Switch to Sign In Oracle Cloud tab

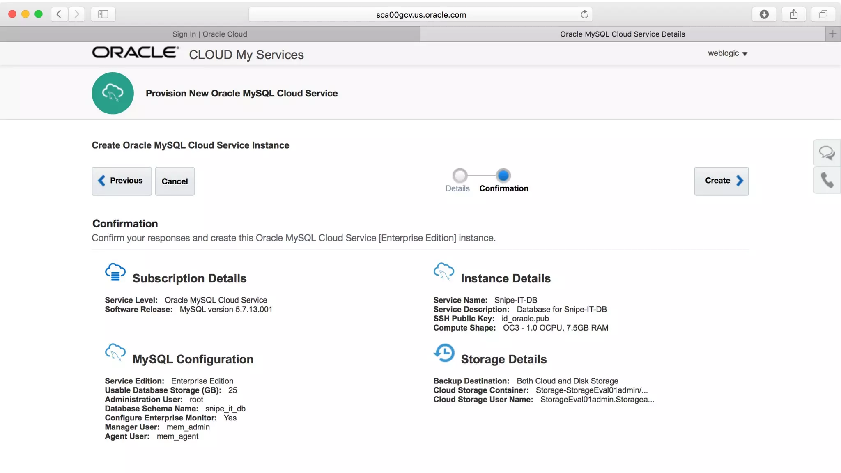pos(210,34)
